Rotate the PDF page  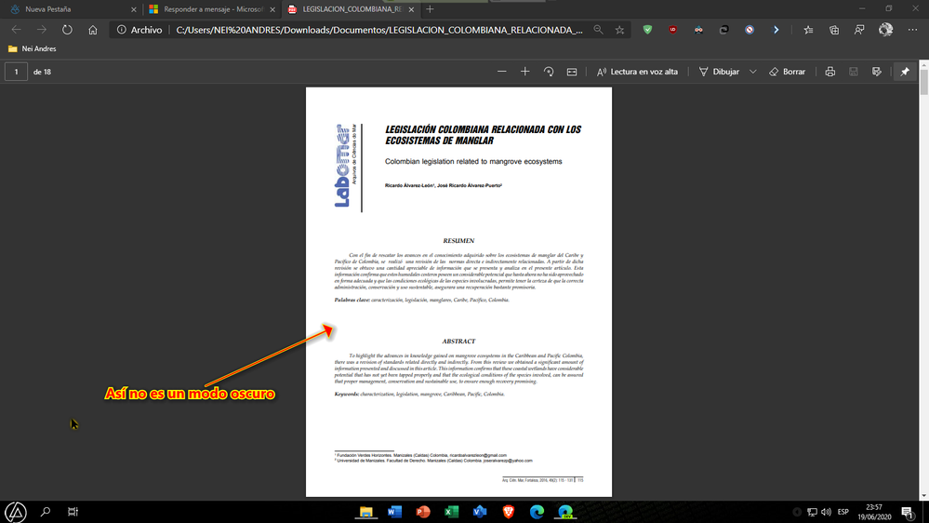pyautogui.click(x=549, y=72)
